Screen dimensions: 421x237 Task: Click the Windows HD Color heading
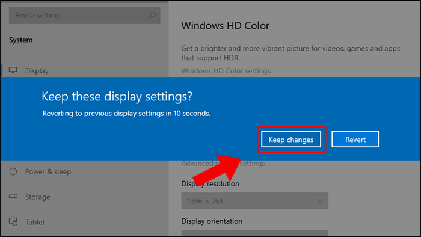point(226,26)
